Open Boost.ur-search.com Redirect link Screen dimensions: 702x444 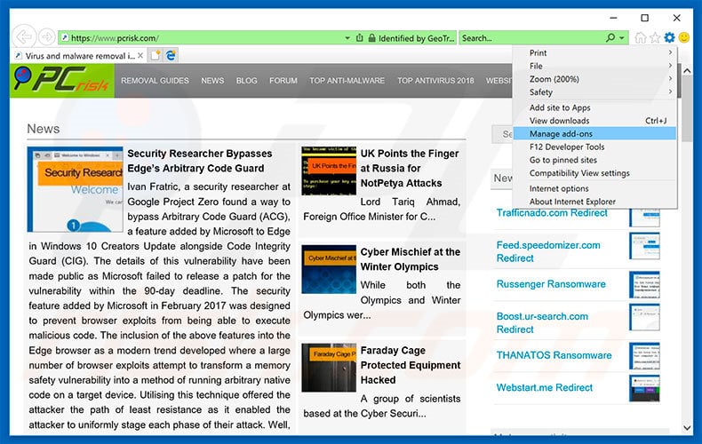542,322
